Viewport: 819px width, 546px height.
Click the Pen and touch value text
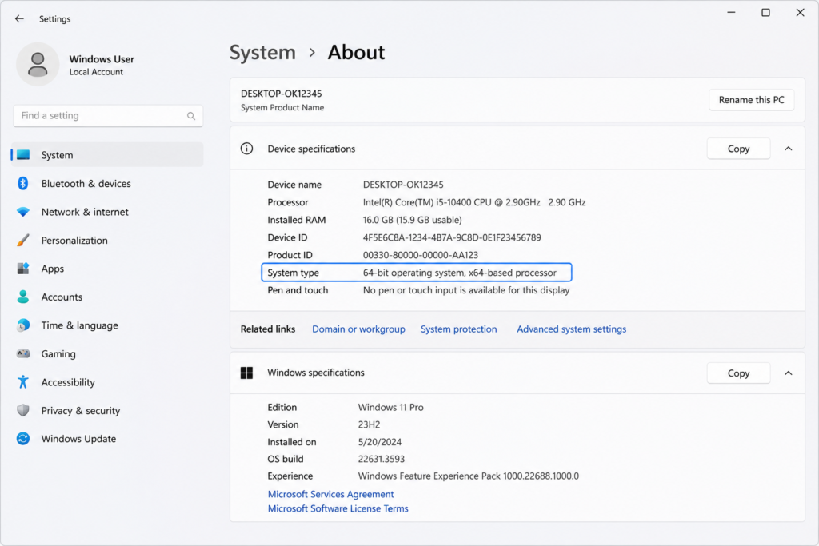[x=466, y=290]
